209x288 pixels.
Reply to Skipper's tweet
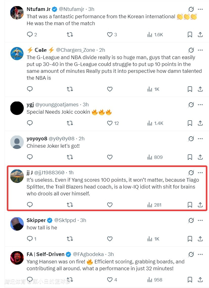pos(30,239)
